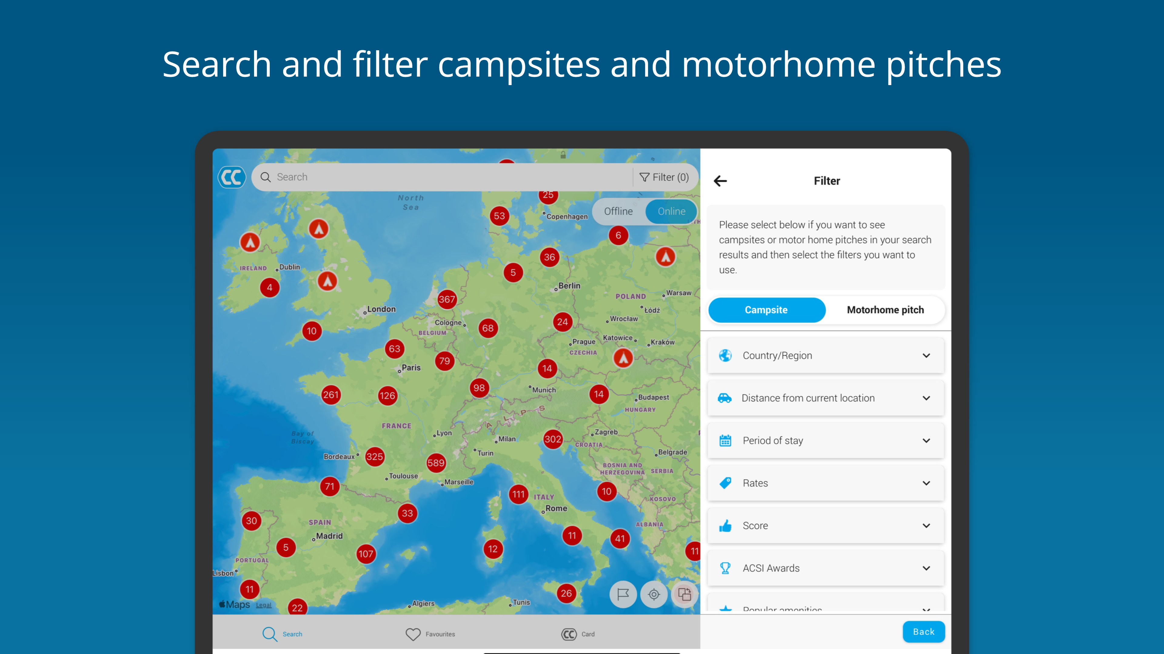Image resolution: width=1164 pixels, height=654 pixels.
Task: Expand the Country/Region filter
Action: click(x=825, y=356)
